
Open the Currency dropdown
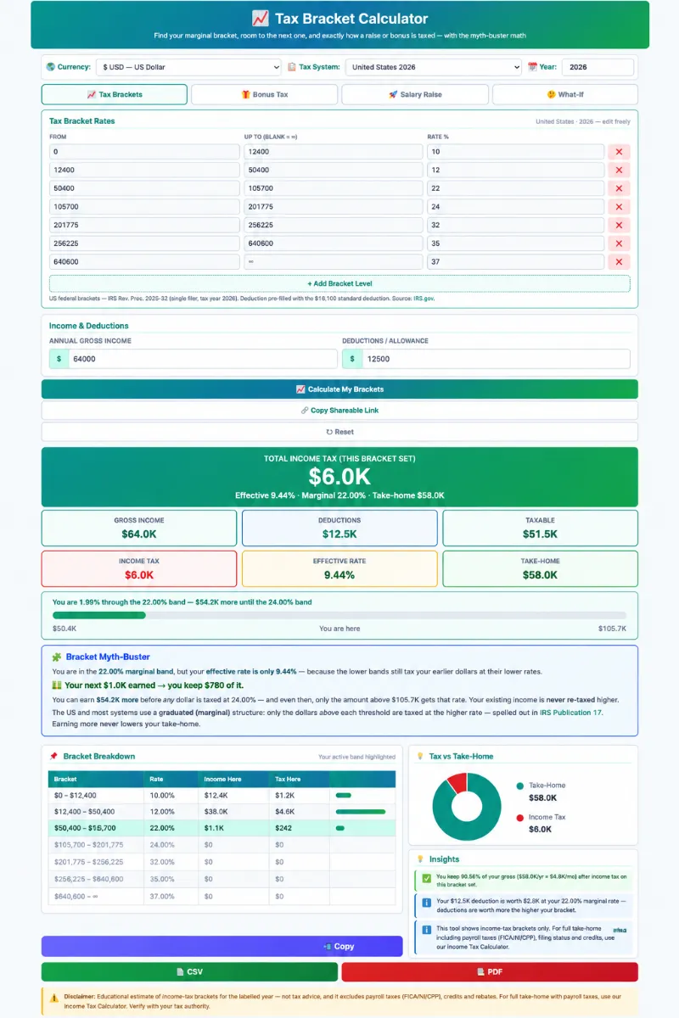coord(188,67)
